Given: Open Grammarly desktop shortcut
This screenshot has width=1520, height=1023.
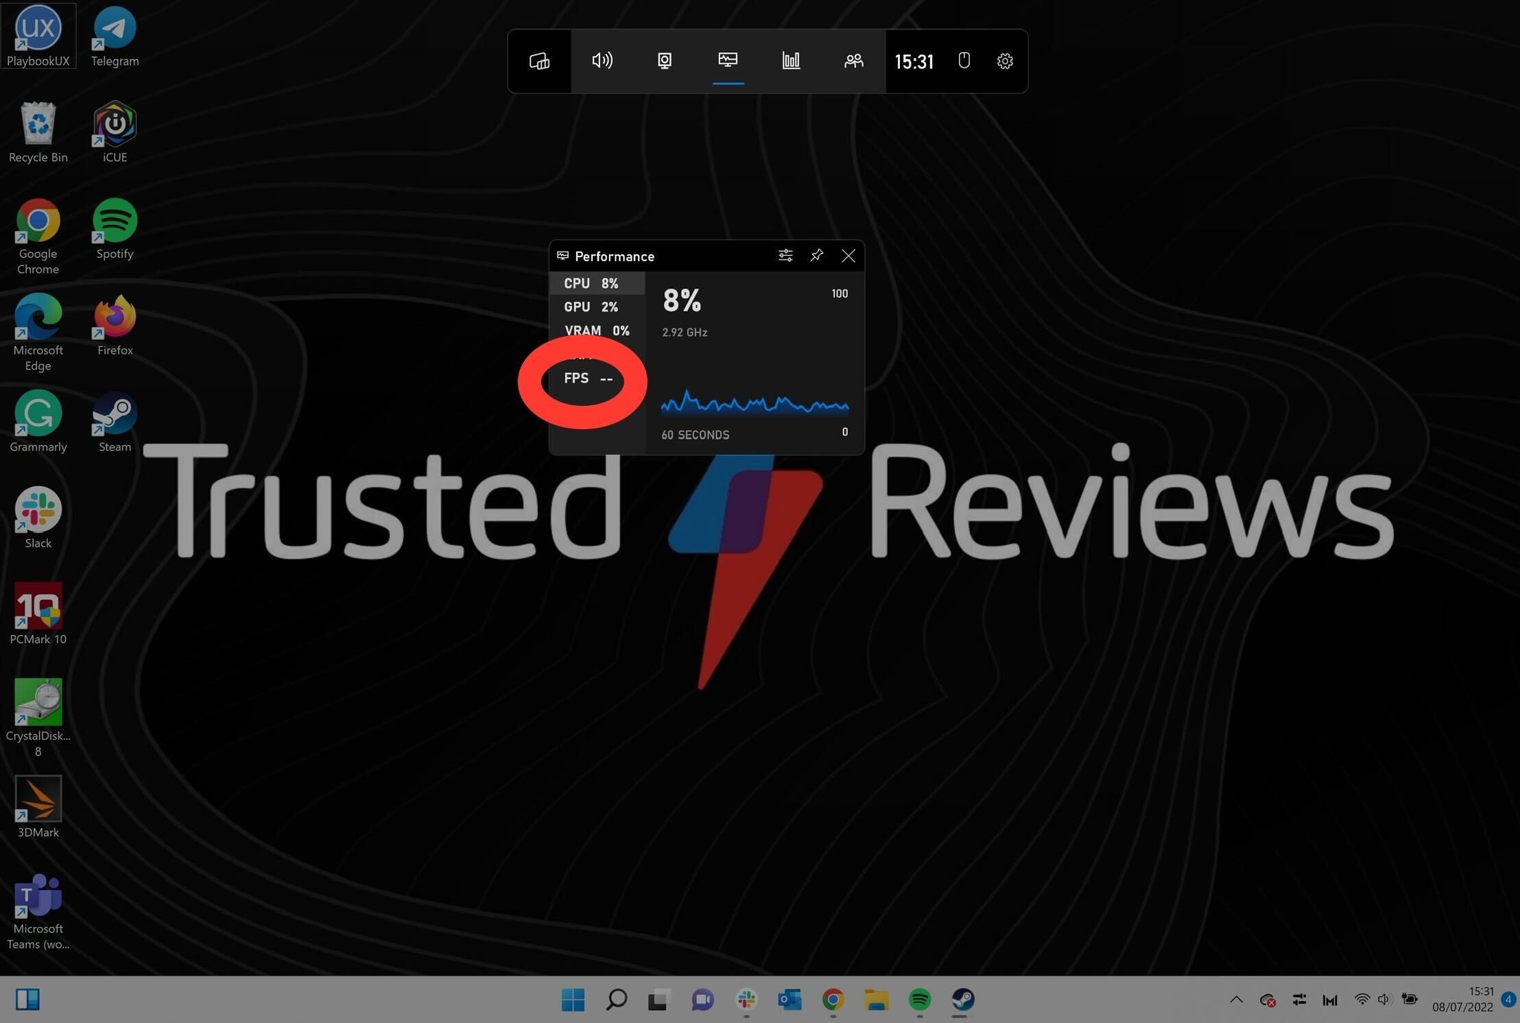Looking at the screenshot, I should (x=38, y=422).
